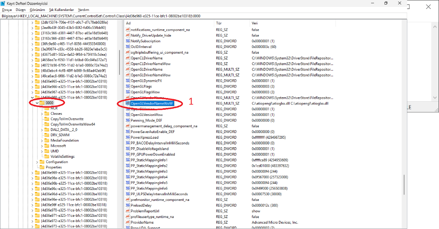
Task: Click string icon of OpenGLDriverName value
Action: (x=128, y=69)
